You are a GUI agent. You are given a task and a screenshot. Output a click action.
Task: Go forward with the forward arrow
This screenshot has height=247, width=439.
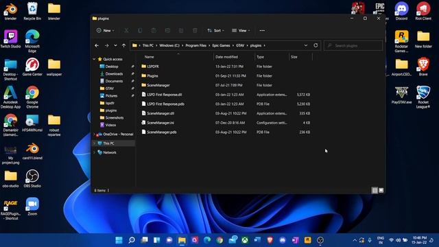click(107, 45)
